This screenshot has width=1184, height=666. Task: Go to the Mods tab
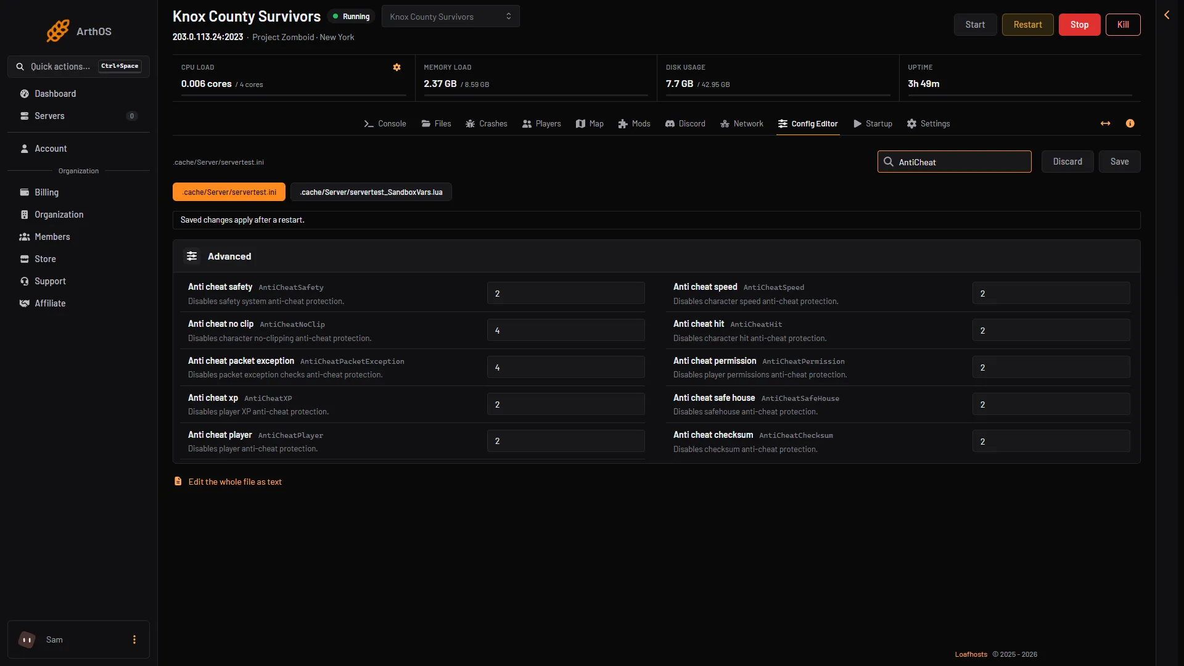point(635,123)
